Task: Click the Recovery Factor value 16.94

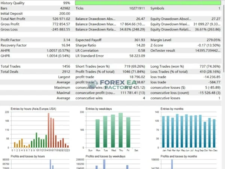Action: 66,45
